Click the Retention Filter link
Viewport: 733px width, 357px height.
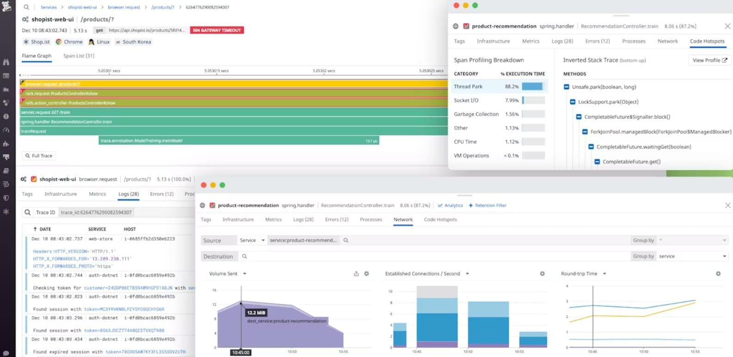coord(488,205)
